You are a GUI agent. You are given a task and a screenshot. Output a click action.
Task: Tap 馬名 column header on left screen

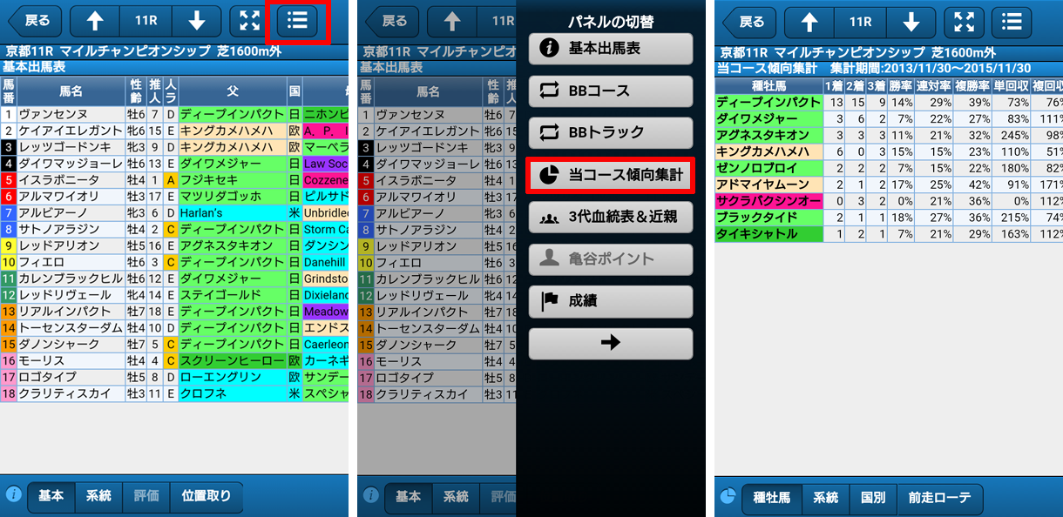(71, 91)
